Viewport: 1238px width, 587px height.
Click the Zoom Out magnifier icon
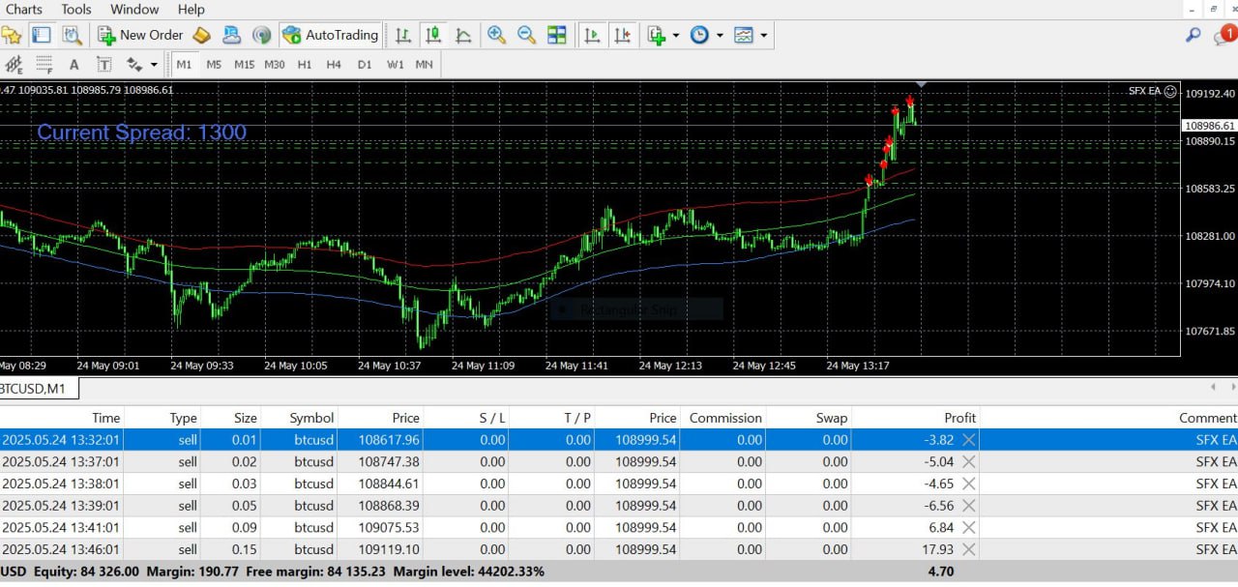pos(526,35)
